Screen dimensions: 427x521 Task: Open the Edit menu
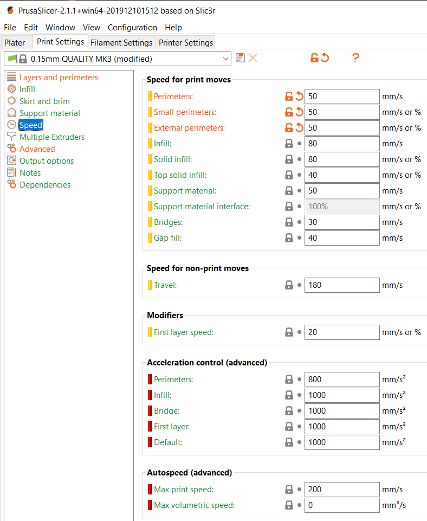tap(31, 28)
